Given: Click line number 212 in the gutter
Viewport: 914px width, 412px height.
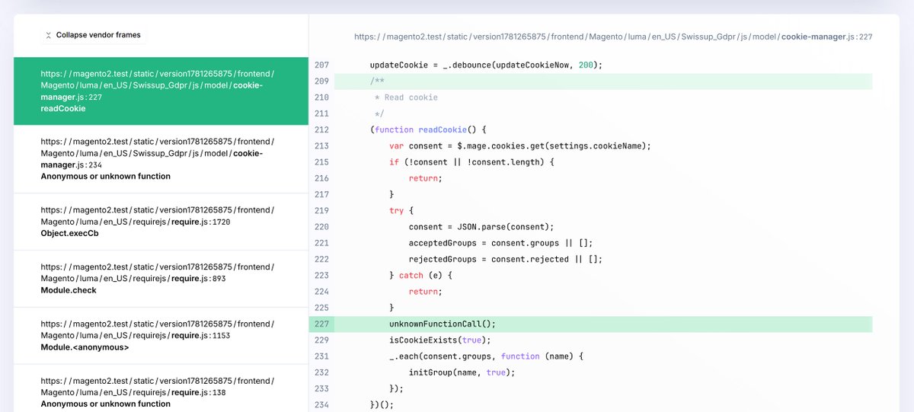Looking at the screenshot, I should (321, 129).
